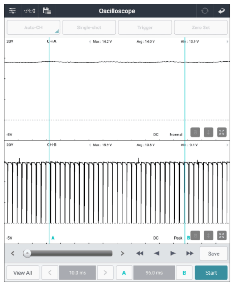
Task: Click the Start button
Action: 211,273
